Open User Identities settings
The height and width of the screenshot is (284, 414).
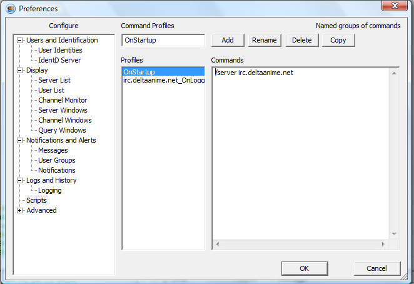pos(60,50)
